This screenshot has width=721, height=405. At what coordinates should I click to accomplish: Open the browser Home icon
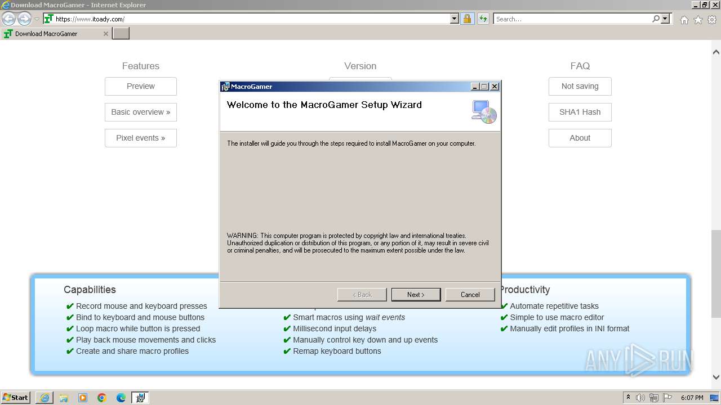tap(684, 20)
